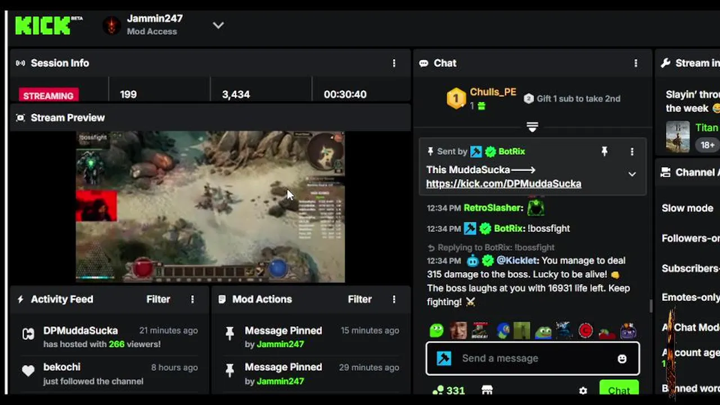Open DPMuddaSucka in the activity feed

80,331
